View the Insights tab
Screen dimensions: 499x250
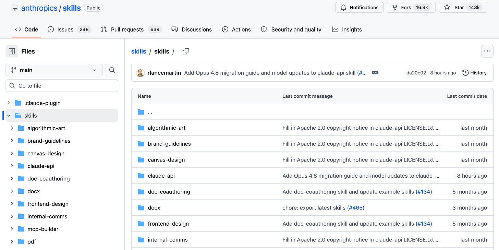[347, 29]
